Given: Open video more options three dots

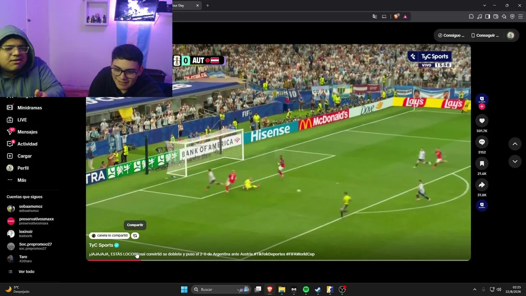Looking at the screenshot, I should [x=462, y=53].
